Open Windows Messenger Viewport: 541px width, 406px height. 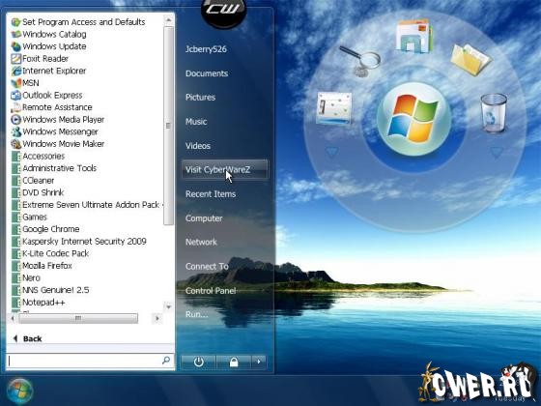[54, 131]
